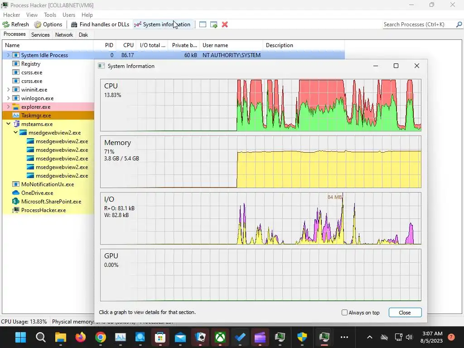This screenshot has height=348, width=464.
Task: Open the Tools menu
Action: (50, 15)
